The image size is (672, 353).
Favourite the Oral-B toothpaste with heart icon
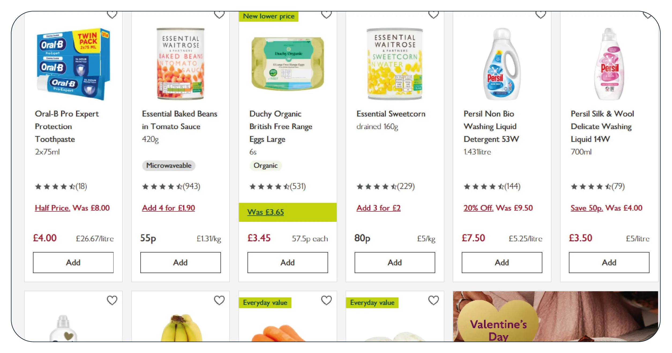112,15
